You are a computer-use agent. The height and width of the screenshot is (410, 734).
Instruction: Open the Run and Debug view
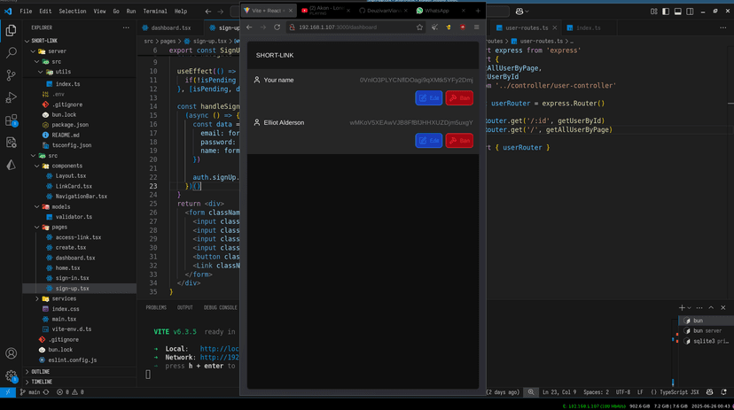pos(11,97)
